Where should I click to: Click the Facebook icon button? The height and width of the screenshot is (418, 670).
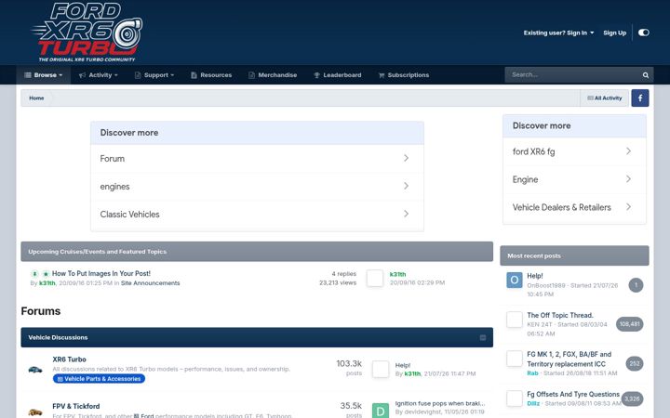click(640, 98)
